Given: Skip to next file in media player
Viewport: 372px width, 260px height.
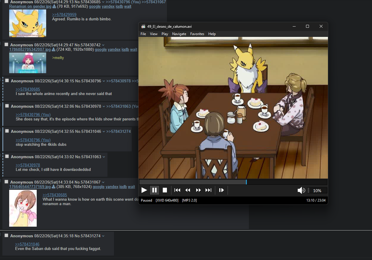Looking at the screenshot, I should (x=209, y=190).
